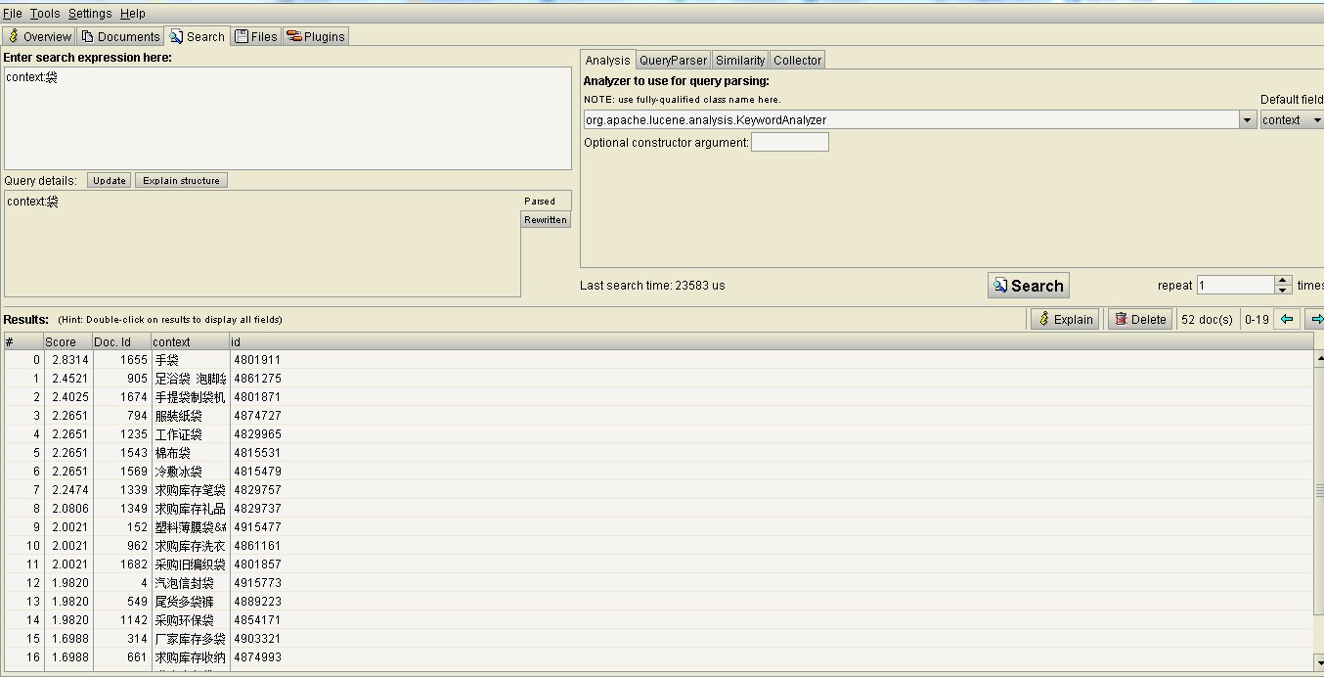
Task: Select the Analysis tab
Action: (x=607, y=60)
